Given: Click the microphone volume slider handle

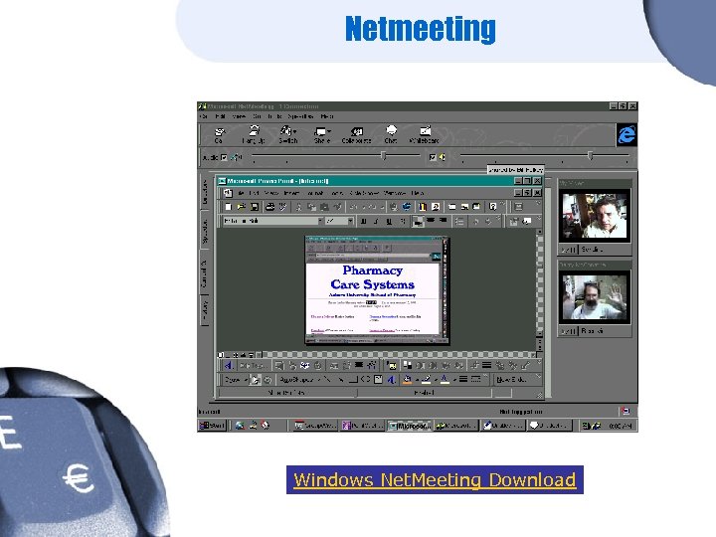Looking at the screenshot, I should [x=384, y=156].
